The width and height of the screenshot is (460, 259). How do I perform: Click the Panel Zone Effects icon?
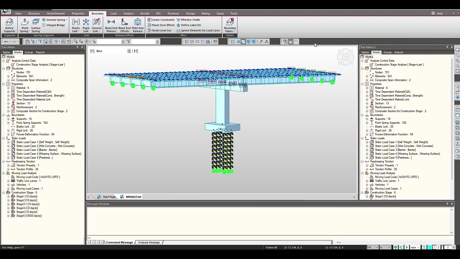pyautogui.click(x=149, y=25)
